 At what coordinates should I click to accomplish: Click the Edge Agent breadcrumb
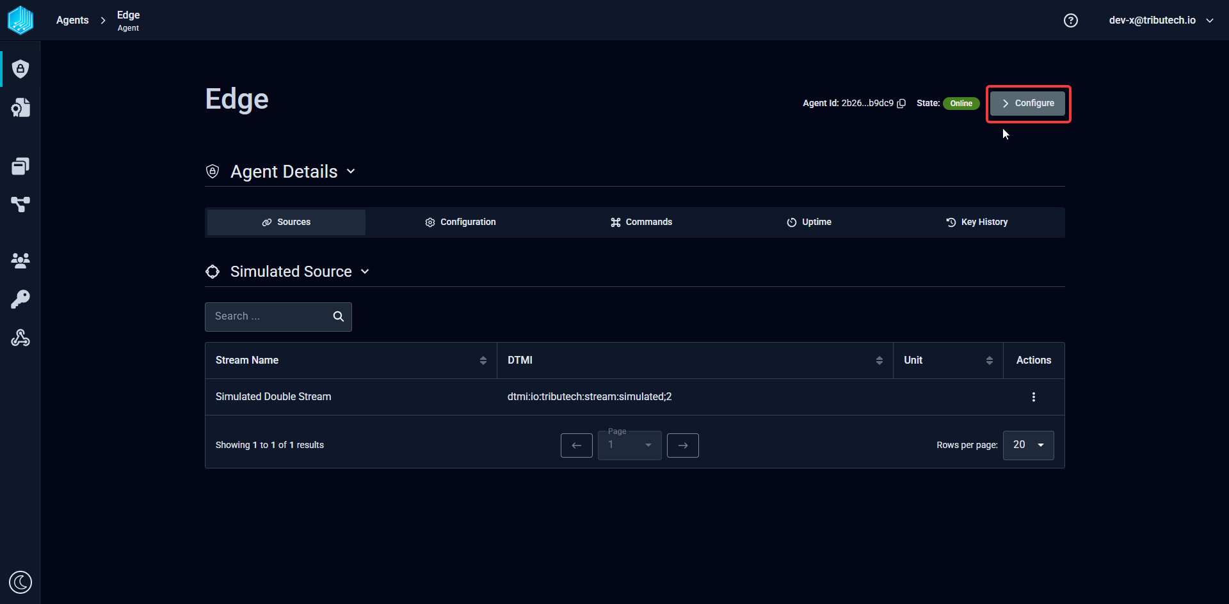coord(128,20)
